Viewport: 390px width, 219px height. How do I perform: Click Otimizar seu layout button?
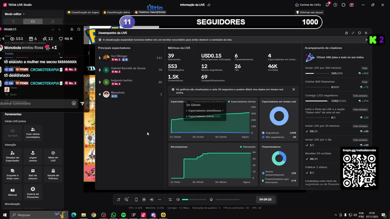click(309, 12)
